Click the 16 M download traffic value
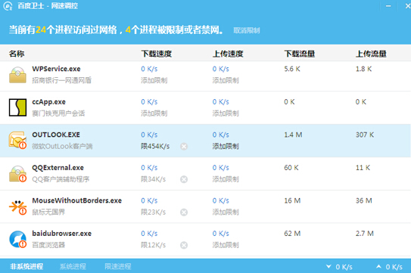This screenshot has width=411, height=273. point(292,200)
